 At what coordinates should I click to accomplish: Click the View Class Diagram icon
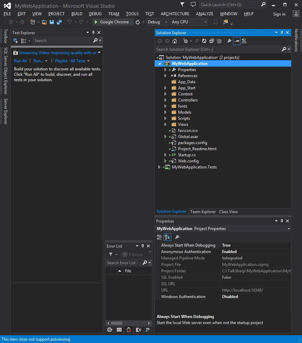[244, 41]
